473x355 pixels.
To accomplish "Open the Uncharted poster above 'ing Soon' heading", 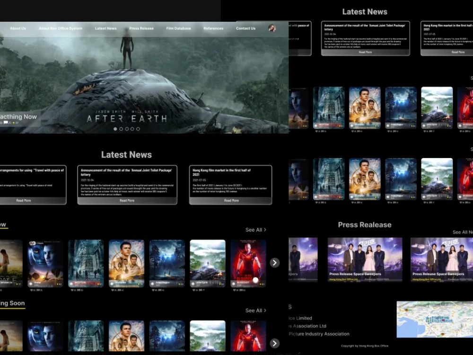I will pyautogui.click(x=126, y=263).
